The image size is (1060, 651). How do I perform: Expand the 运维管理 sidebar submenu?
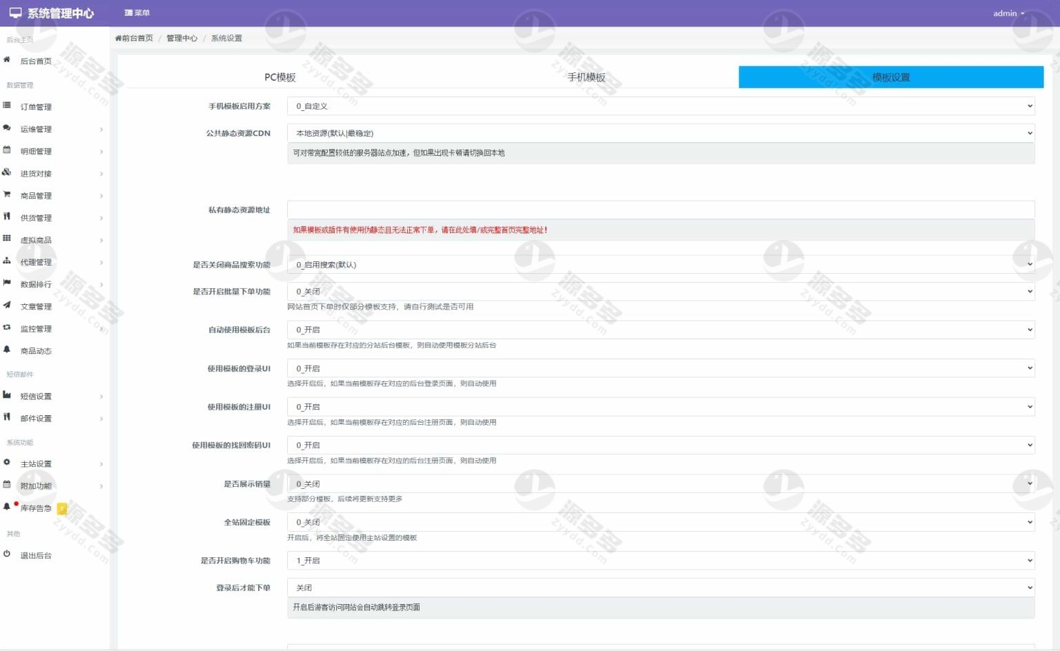(x=54, y=129)
